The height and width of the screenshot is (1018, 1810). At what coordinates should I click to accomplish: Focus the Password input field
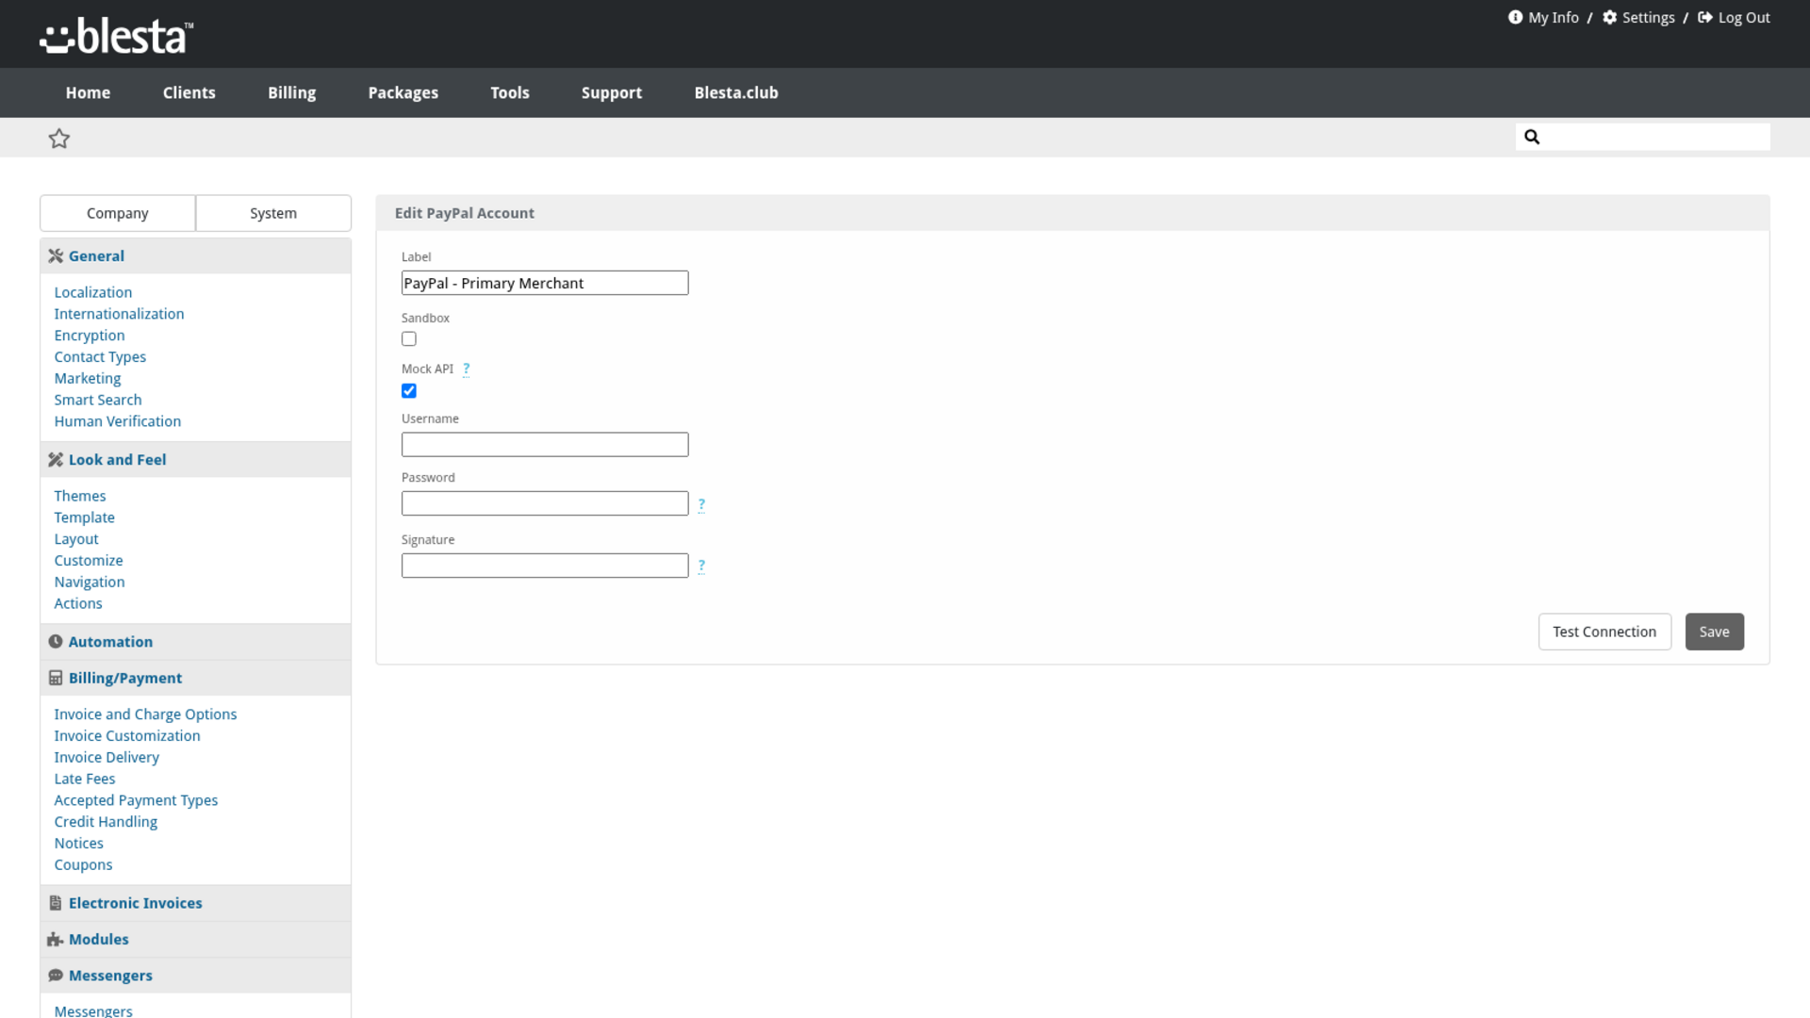545,503
